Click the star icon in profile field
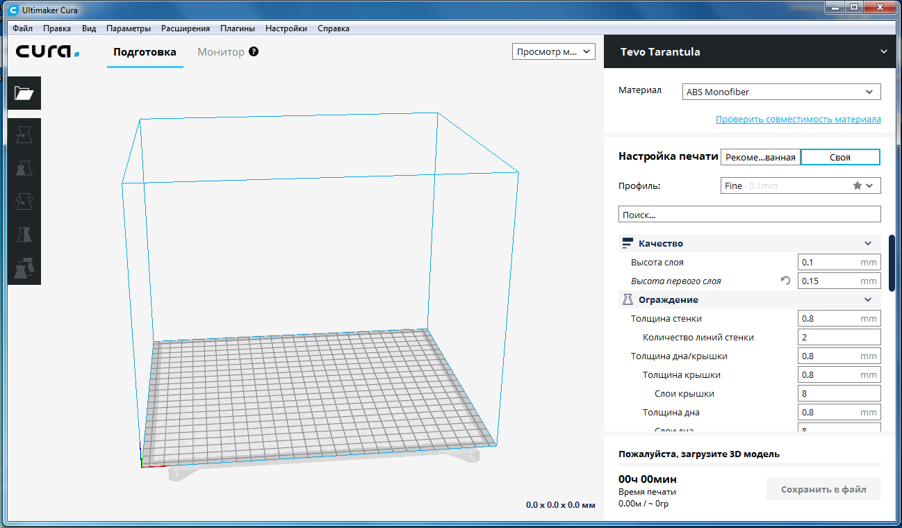The height and width of the screenshot is (528, 902). point(858,185)
